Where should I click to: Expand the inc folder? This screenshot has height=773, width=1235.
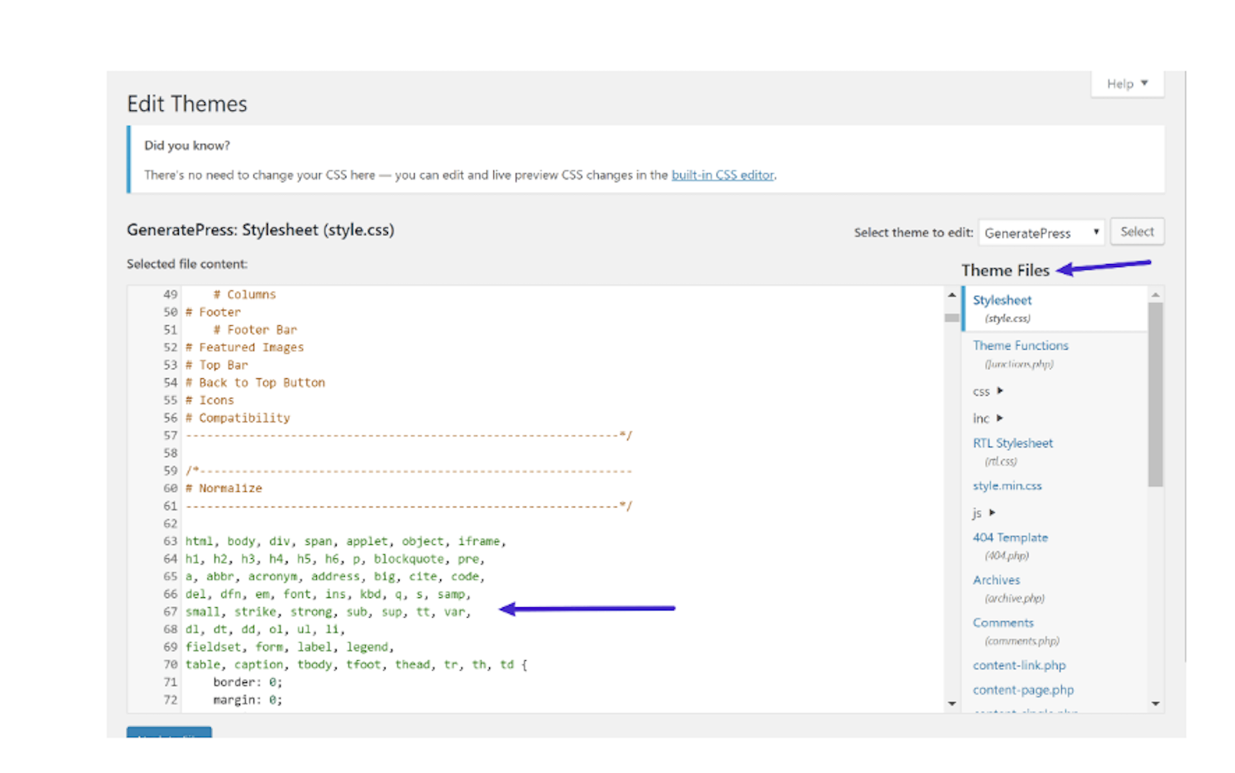tap(988, 418)
